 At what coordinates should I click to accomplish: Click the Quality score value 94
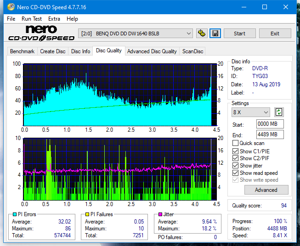284,206
